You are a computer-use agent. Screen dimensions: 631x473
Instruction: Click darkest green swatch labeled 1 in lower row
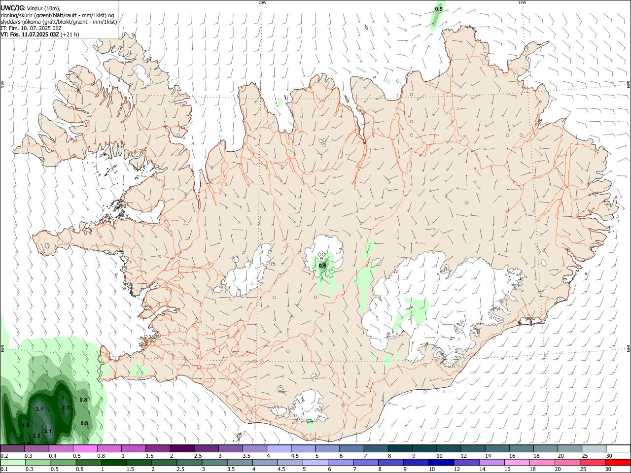click(113, 462)
